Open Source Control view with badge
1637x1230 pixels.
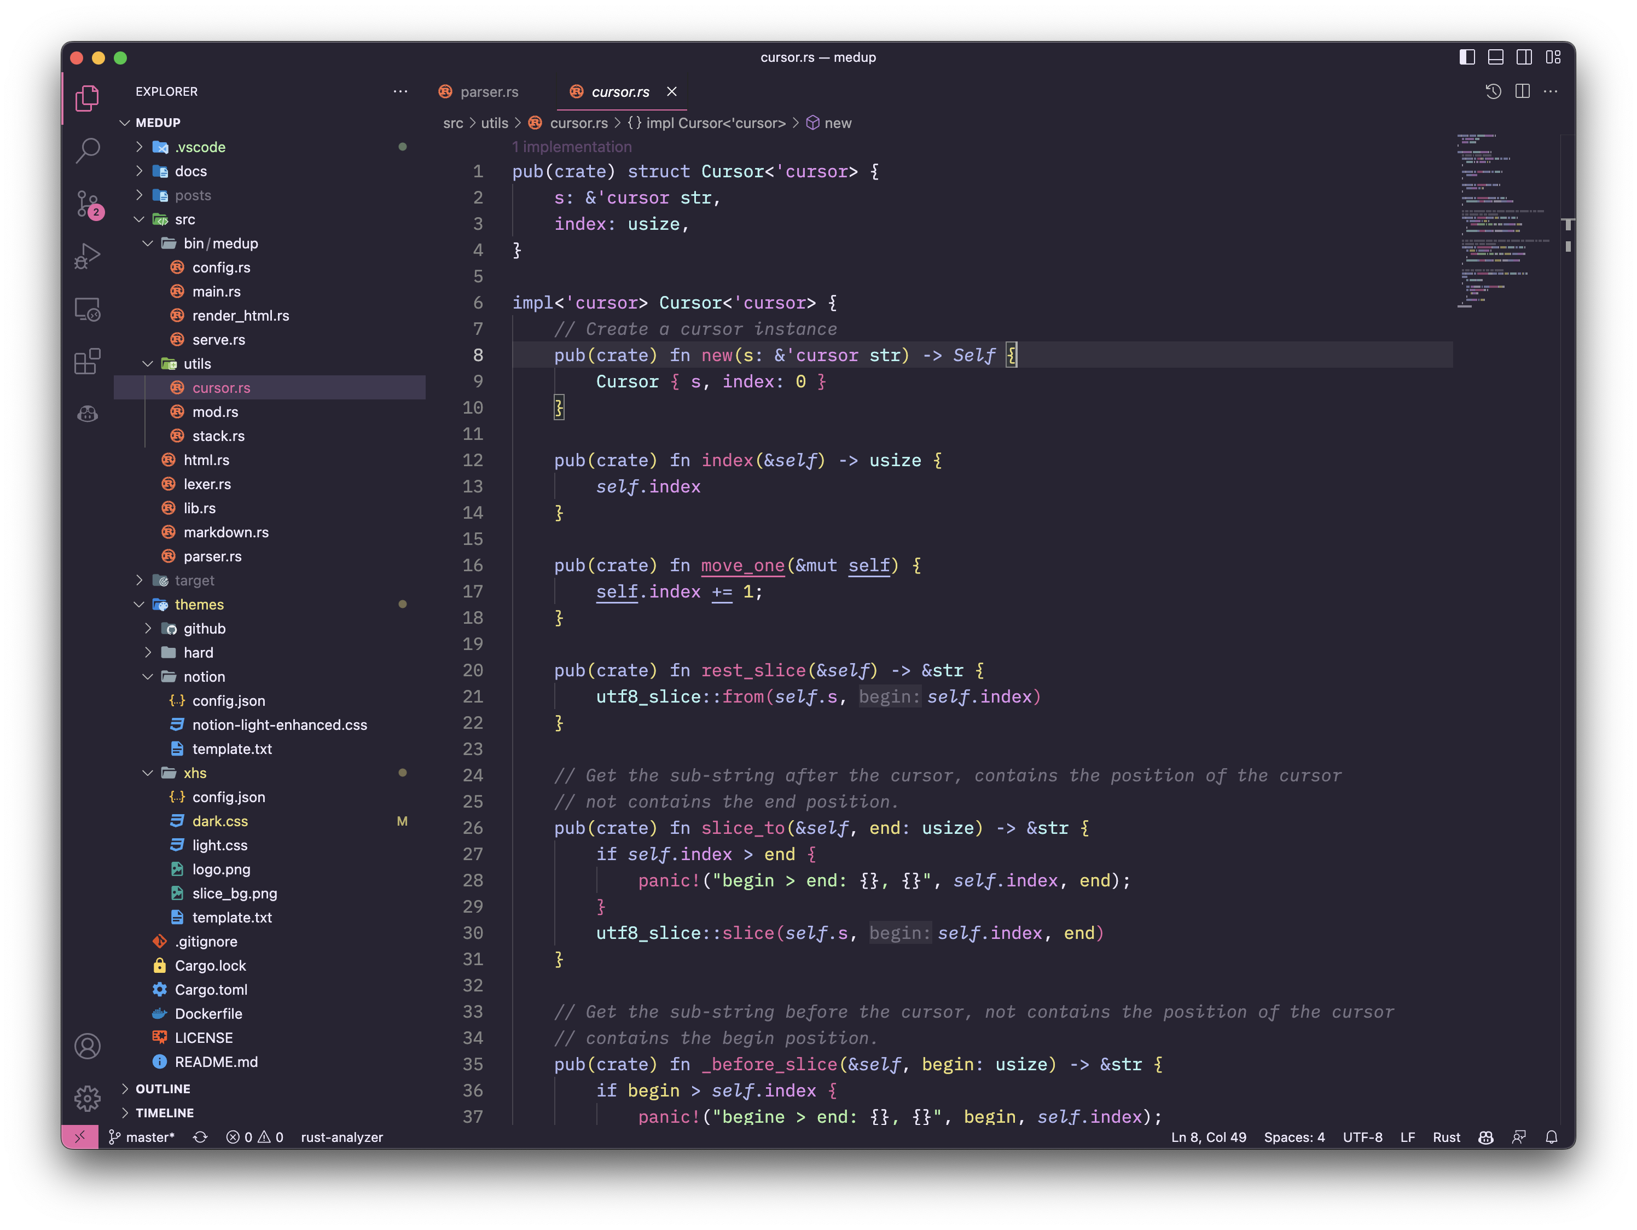coord(88,204)
